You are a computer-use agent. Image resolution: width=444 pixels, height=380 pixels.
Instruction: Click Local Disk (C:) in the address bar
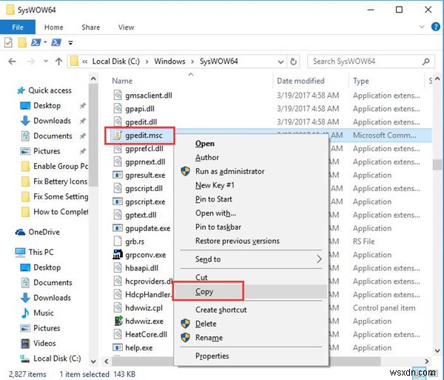click(x=116, y=61)
